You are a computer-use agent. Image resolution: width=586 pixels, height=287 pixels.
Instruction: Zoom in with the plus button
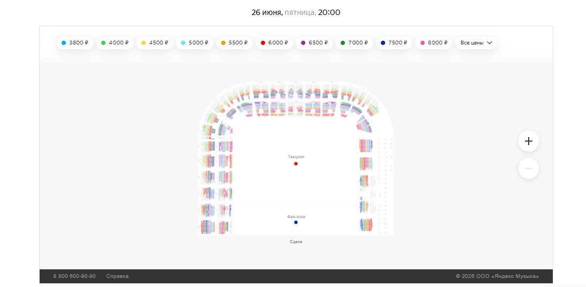tap(529, 141)
